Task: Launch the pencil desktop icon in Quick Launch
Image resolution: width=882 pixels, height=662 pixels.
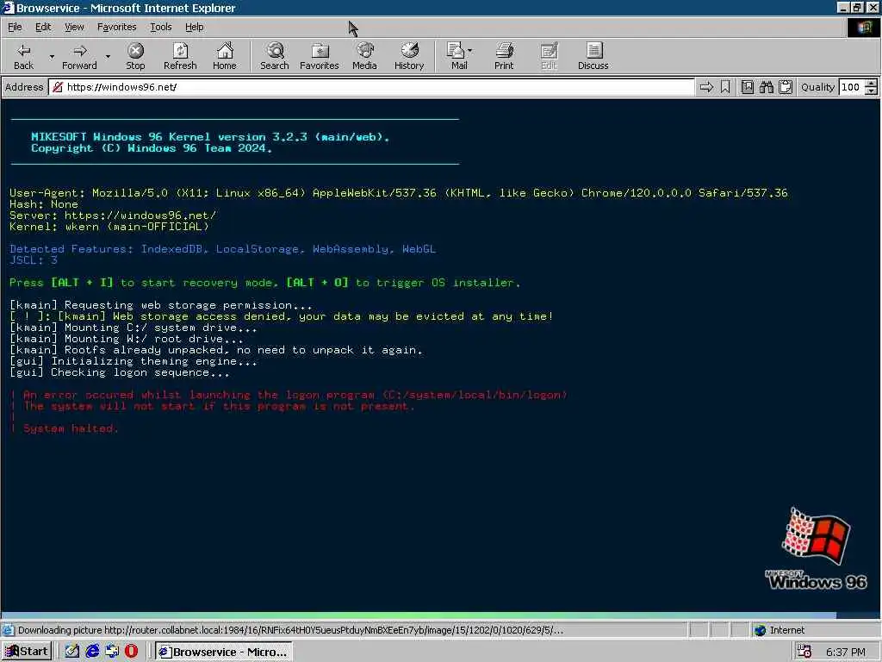Action: coord(72,652)
